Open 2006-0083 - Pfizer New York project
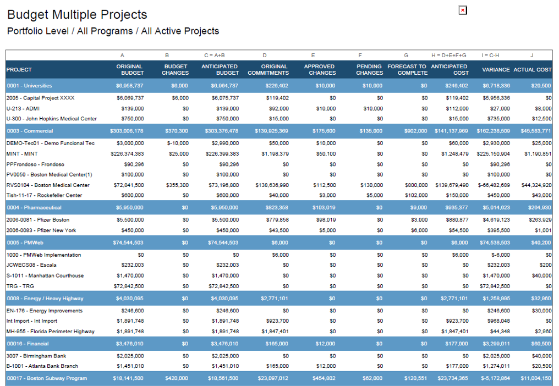 [x=41, y=230]
